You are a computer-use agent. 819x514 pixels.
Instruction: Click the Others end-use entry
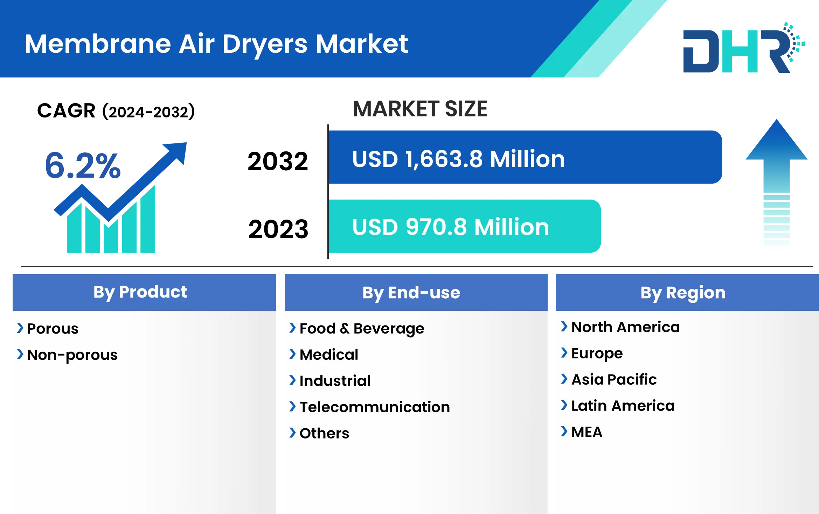pos(325,433)
